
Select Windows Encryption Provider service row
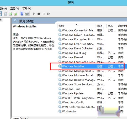pos(92,39)
